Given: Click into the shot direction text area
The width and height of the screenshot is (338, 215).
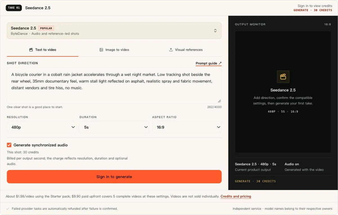Looking at the screenshot, I should pyautogui.click(x=114, y=86).
